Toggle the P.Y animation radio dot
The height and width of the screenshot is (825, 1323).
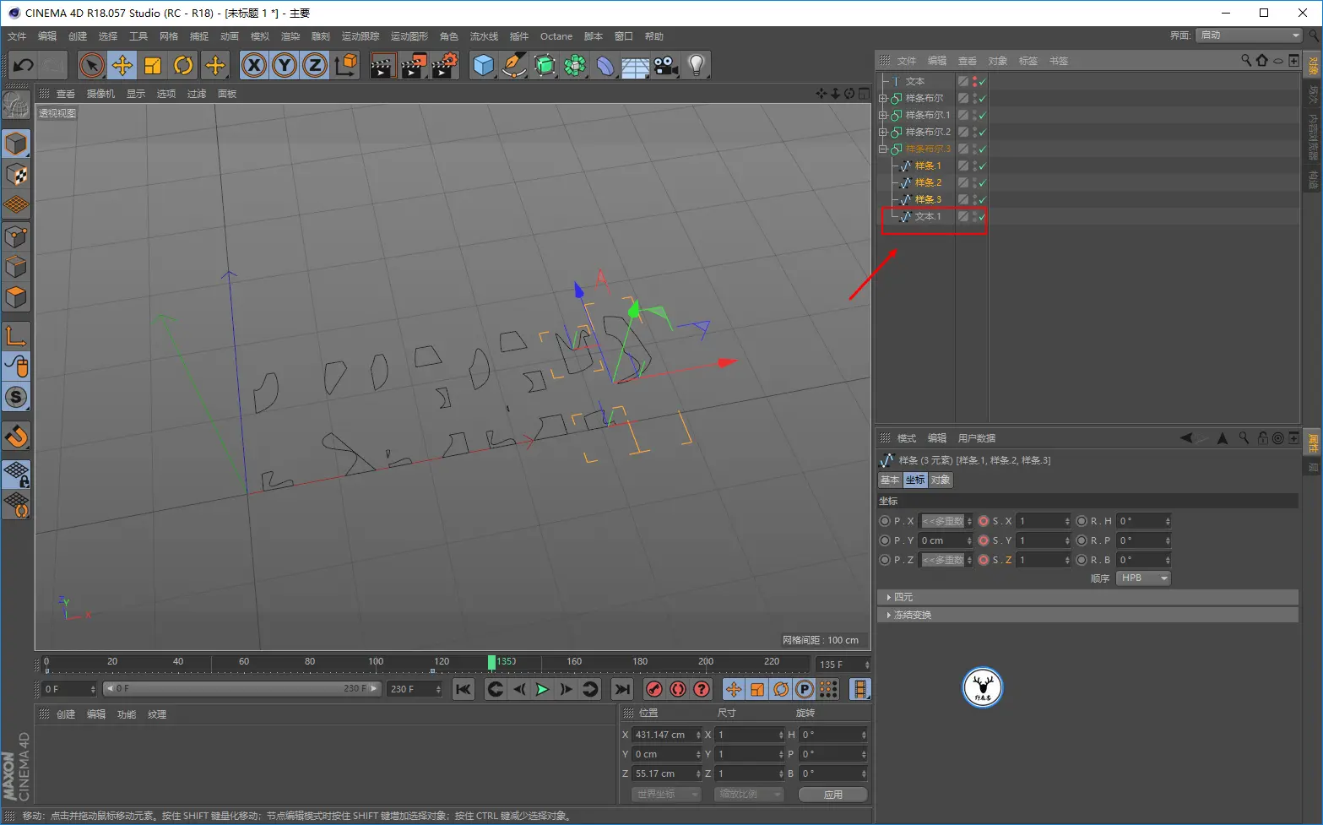click(x=885, y=540)
